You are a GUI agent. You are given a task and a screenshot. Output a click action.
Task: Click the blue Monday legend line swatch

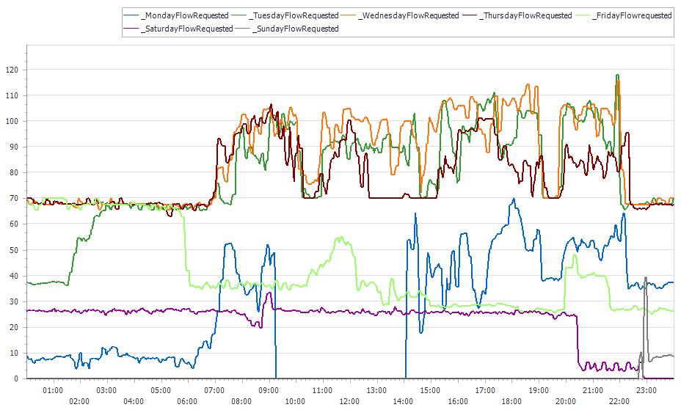click(131, 15)
